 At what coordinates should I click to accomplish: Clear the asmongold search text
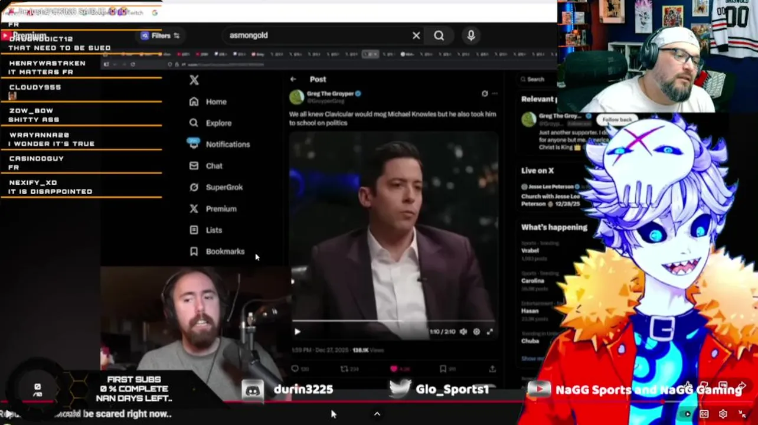coord(416,35)
